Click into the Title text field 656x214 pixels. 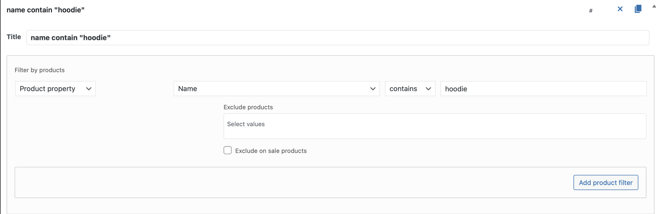(x=337, y=38)
